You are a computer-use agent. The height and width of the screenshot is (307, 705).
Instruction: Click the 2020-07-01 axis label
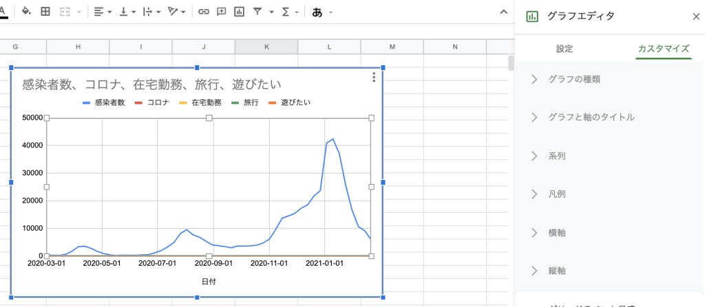pos(158,264)
